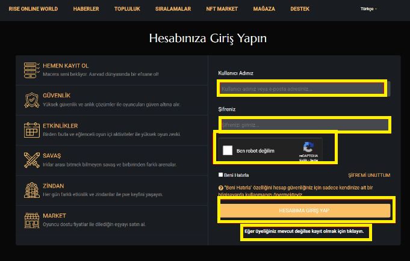The width and height of the screenshot is (410, 261).
Task: Click the reCAPTCHA logo icon
Action: click(x=308, y=147)
